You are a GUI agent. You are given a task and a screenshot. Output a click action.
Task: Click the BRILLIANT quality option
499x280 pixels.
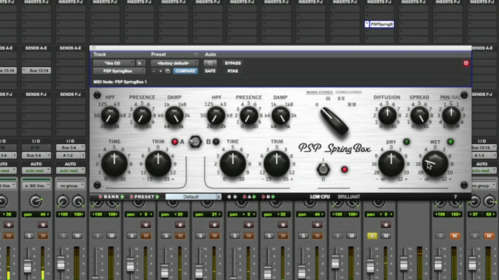(349, 197)
